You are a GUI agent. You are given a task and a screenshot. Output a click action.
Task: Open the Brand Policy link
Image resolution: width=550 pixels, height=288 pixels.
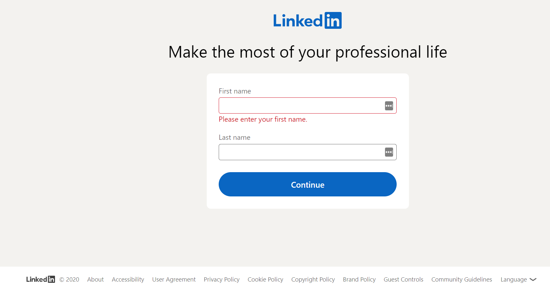tap(359, 280)
